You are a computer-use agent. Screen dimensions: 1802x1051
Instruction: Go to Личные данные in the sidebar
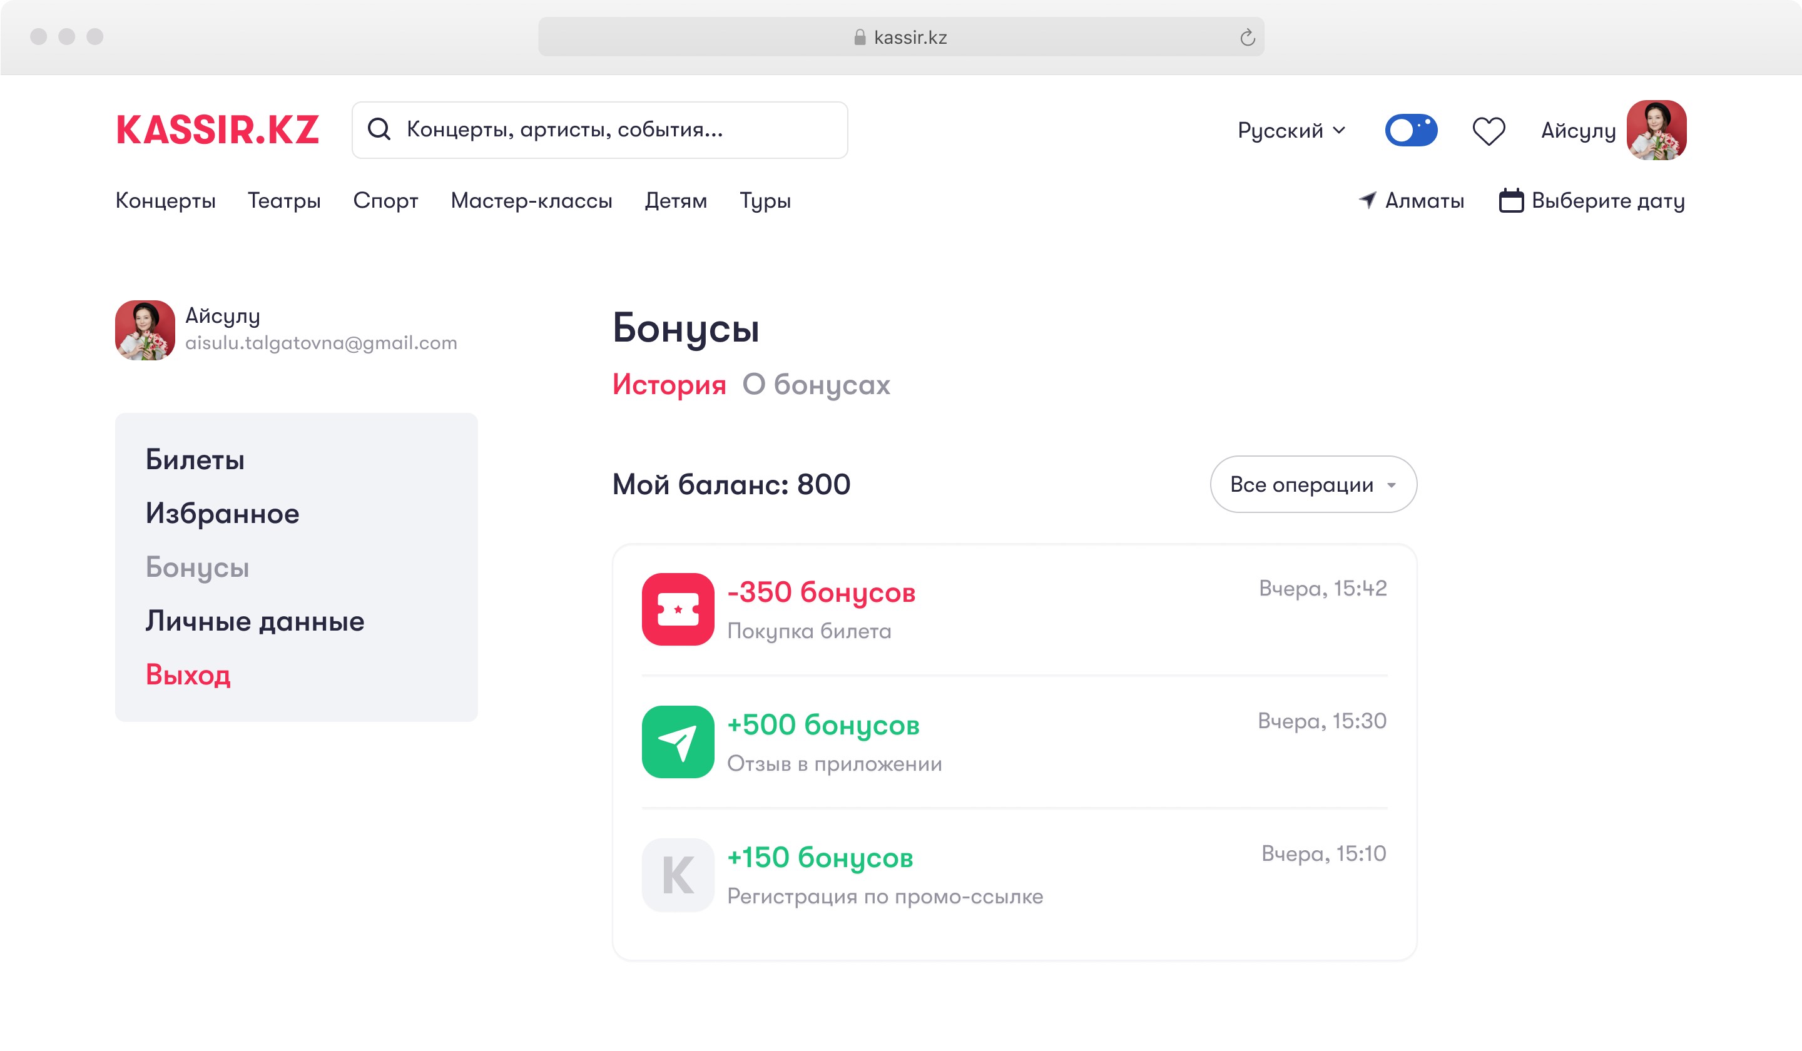(x=255, y=621)
